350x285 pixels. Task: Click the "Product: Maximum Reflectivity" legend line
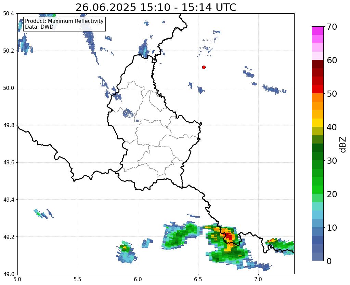pyautogui.click(x=64, y=21)
